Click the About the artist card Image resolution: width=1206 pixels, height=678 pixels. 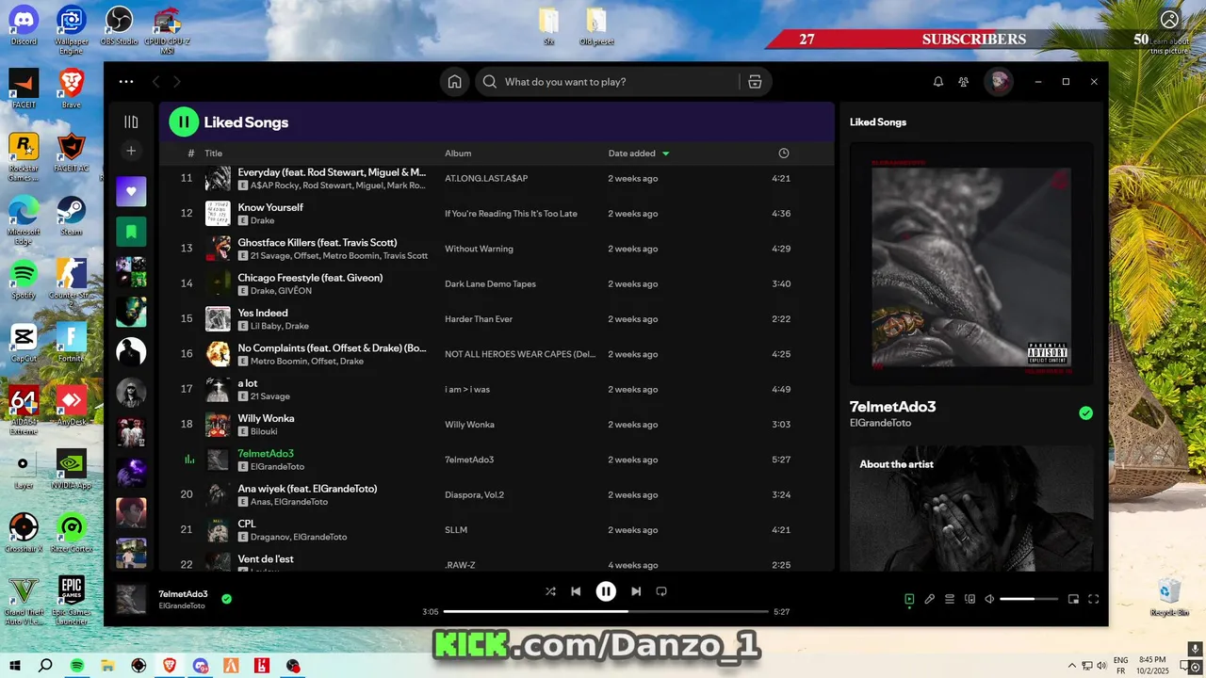click(x=971, y=508)
